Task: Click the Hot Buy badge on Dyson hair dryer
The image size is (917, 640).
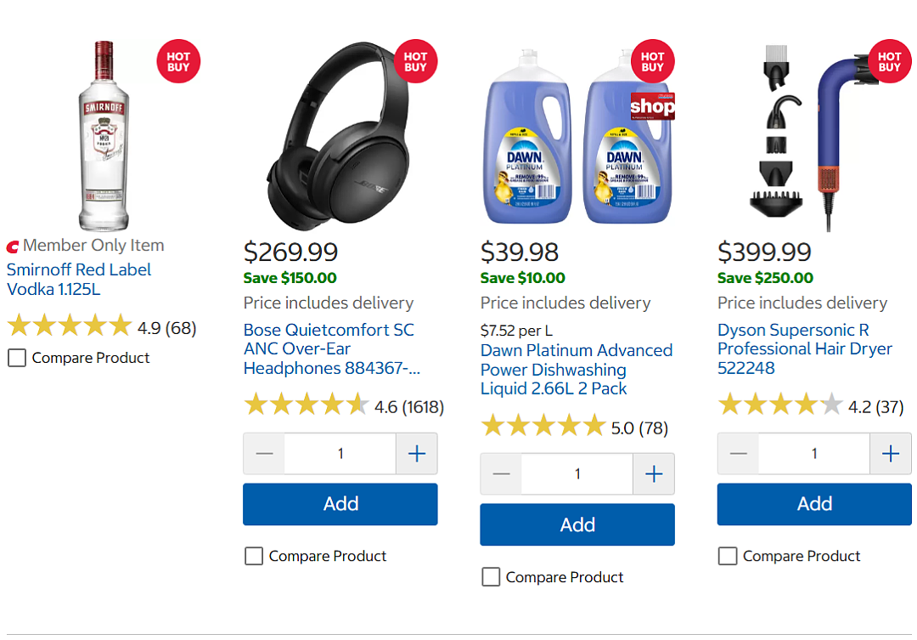Action: [890, 61]
